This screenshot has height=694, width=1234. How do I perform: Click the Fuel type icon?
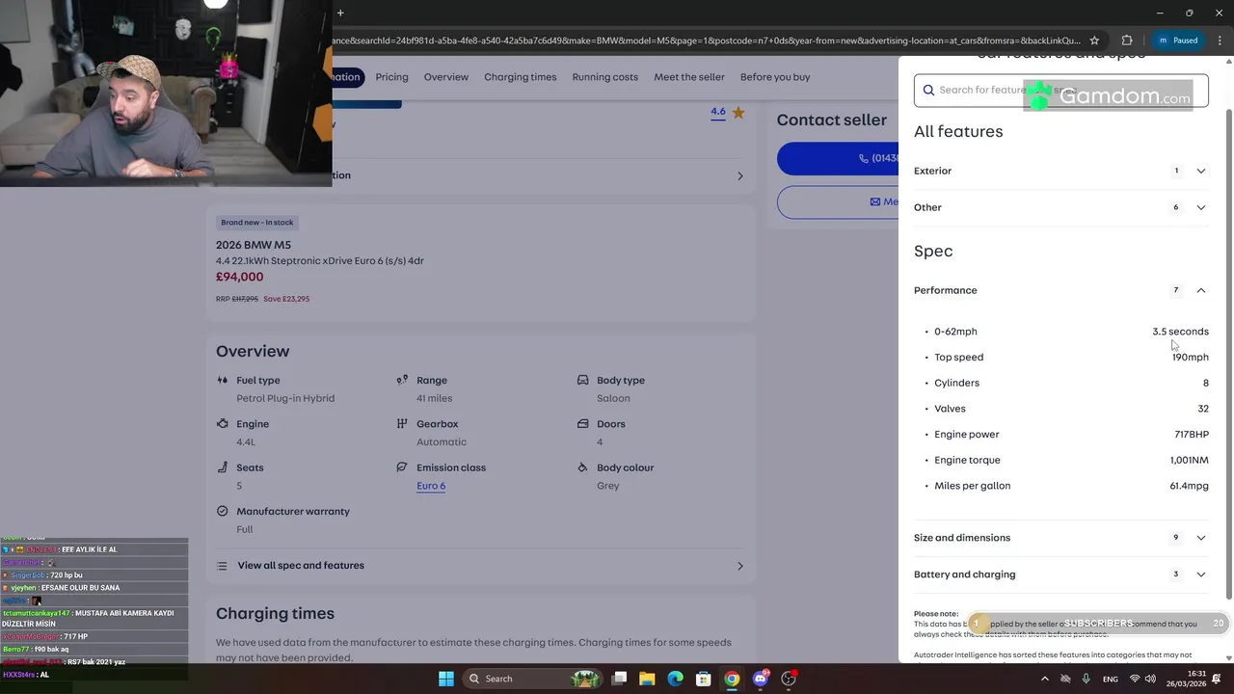click(223, 380)
